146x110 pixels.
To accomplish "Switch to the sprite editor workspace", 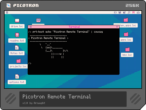I will (x=120, y=13).
